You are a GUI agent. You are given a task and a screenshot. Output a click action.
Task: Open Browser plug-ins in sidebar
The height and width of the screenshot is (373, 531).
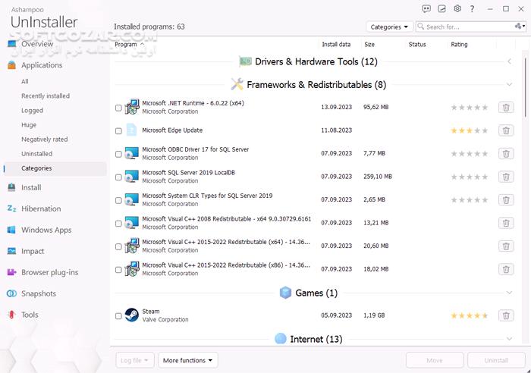click(50, 272)
